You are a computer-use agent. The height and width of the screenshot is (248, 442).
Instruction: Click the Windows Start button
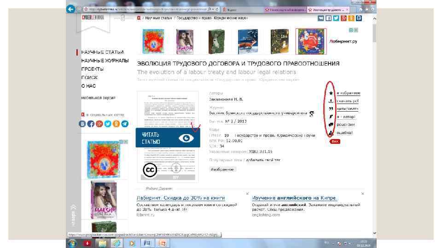[x=72, y=243]
